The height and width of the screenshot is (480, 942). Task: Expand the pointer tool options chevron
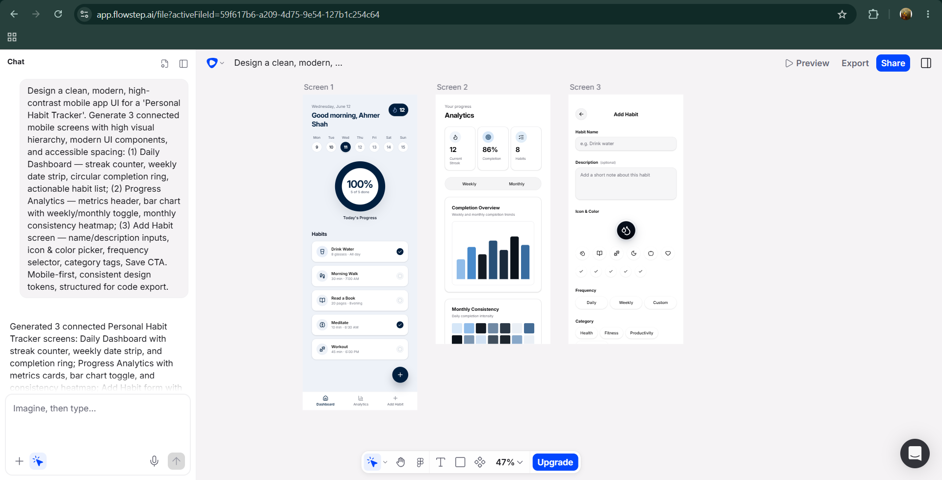coord(385,462)
